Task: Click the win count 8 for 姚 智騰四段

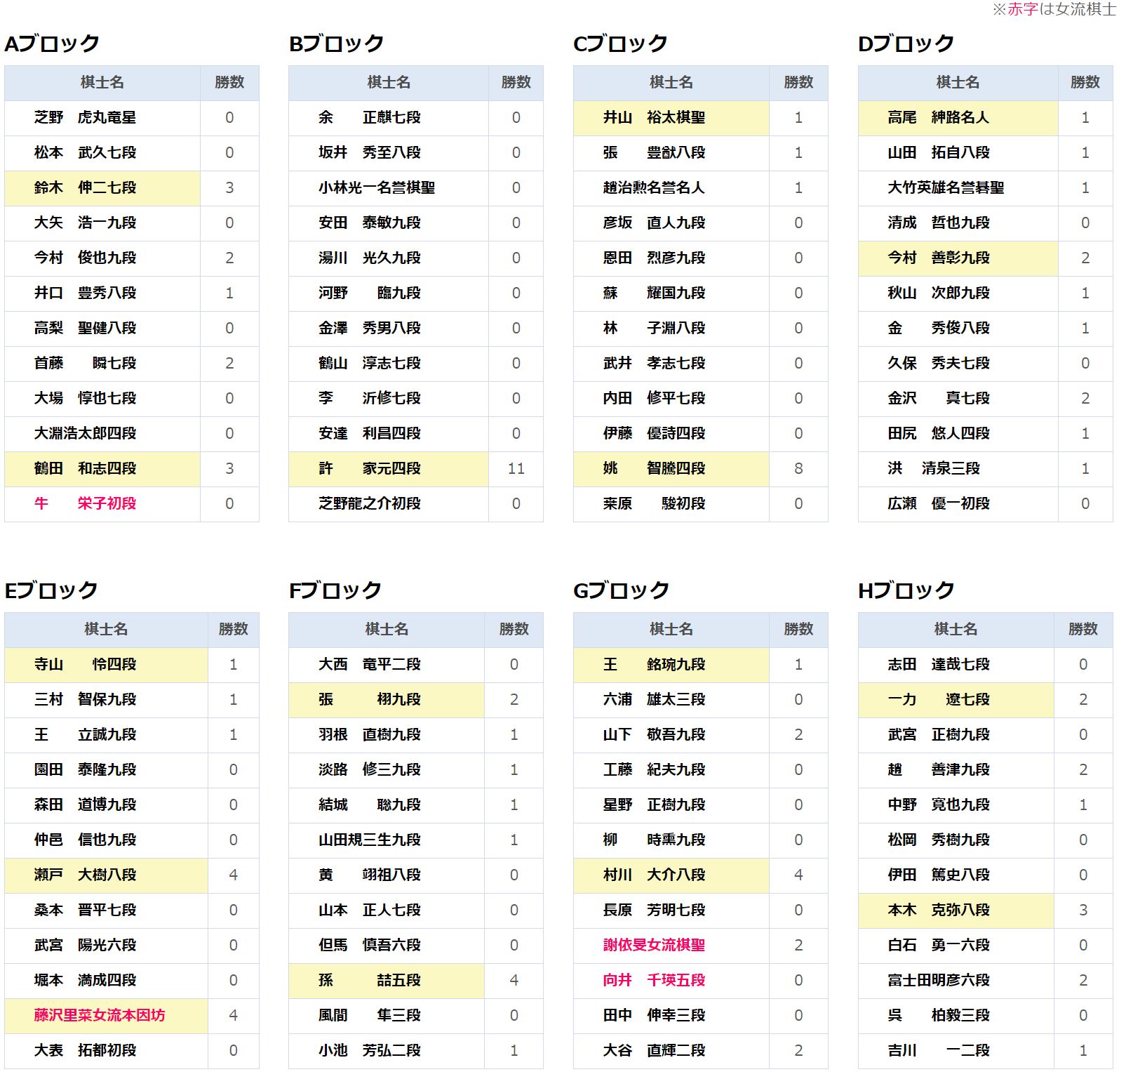Action: tap(798, 469)
